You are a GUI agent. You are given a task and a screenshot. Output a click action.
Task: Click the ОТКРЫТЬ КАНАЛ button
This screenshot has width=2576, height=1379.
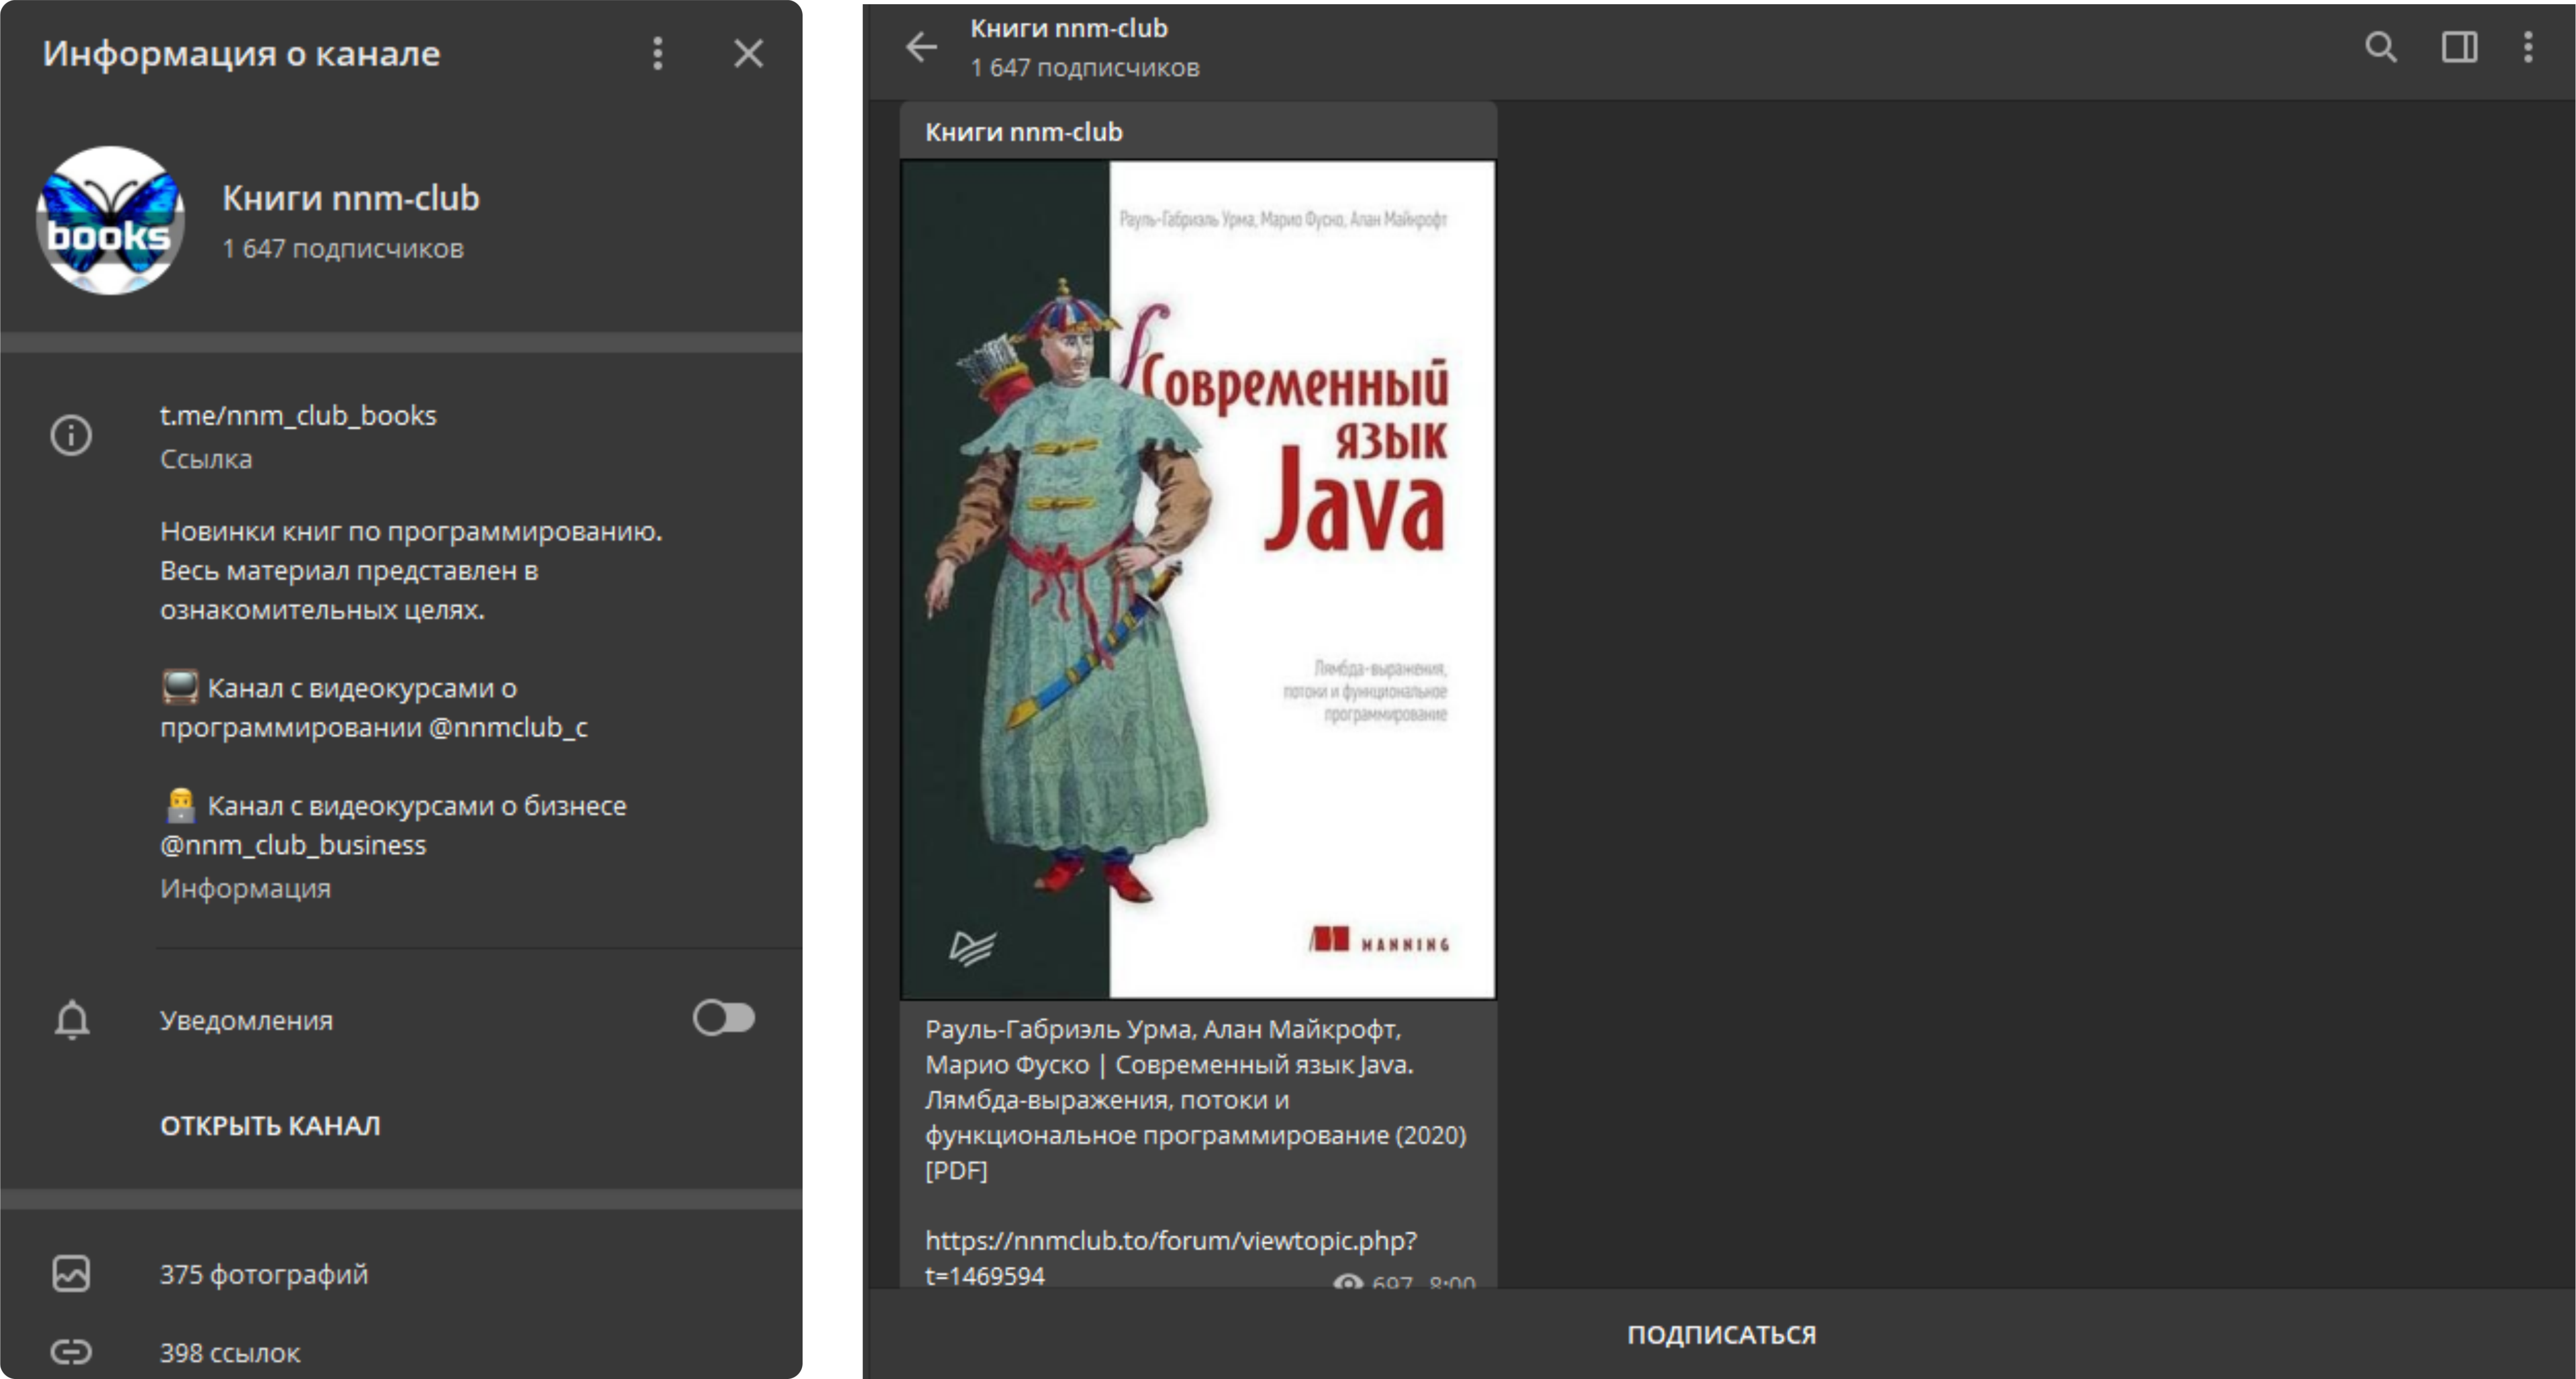click(270, 1125)
